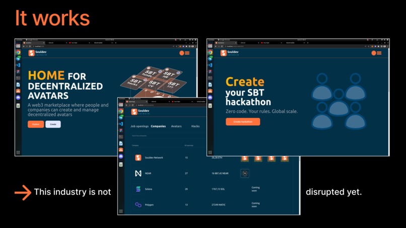Click the "1767,15 SOL" value

point(218,189)
